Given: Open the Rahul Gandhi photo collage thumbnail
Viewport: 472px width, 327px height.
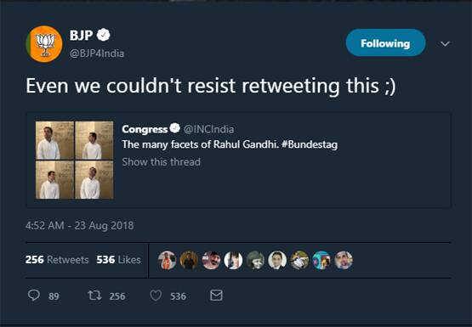Looking at the screenshot, I should pos(75,160).
